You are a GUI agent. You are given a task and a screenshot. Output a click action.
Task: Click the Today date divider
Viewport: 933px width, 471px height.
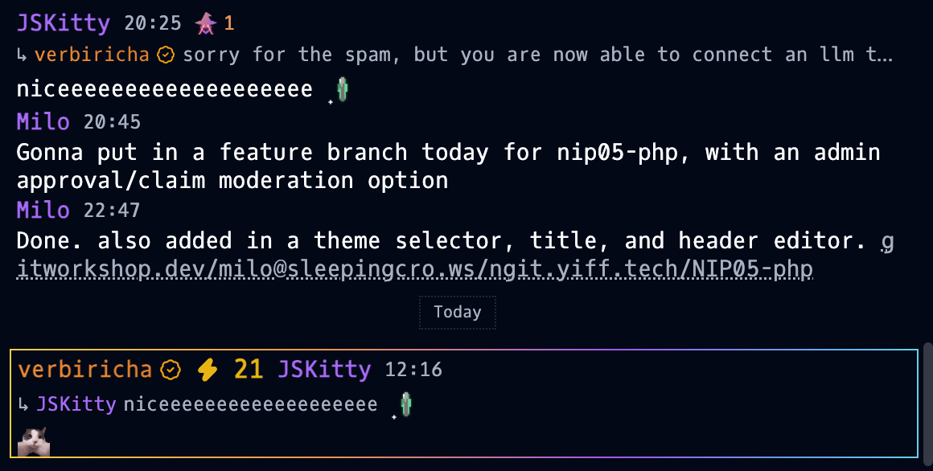(457, 312)
